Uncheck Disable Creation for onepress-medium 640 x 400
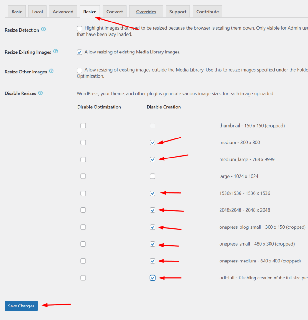The height and width of the screenshot is (320, 308). 153,261
